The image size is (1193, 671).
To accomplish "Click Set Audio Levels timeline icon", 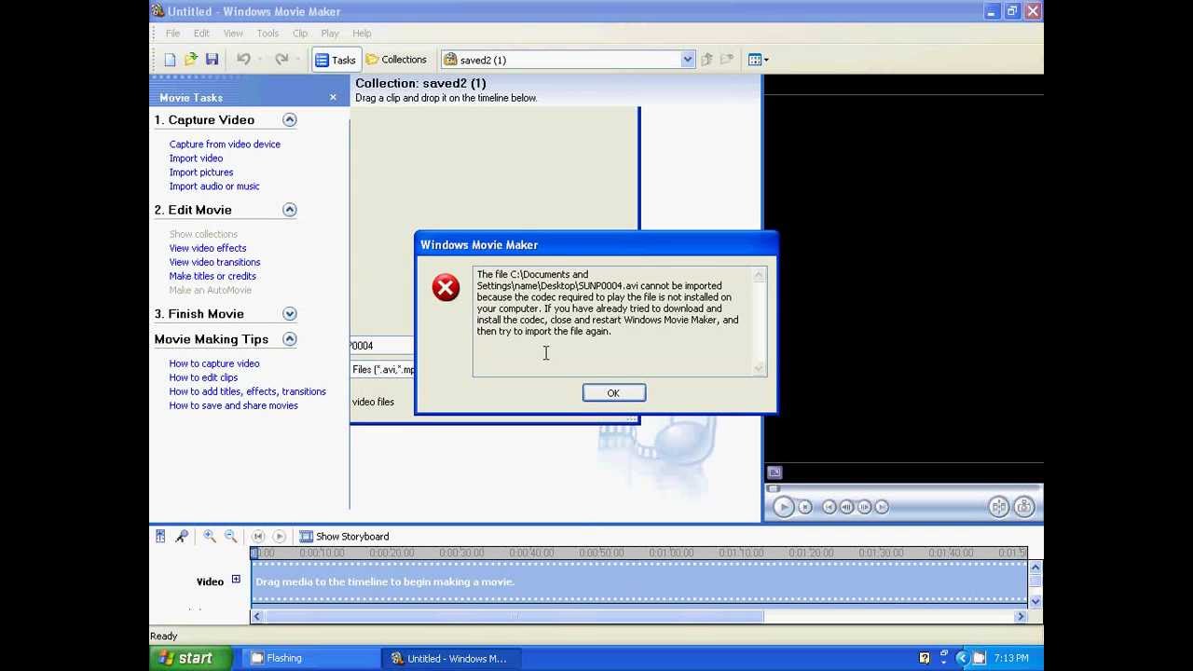I will click(160, 536).
